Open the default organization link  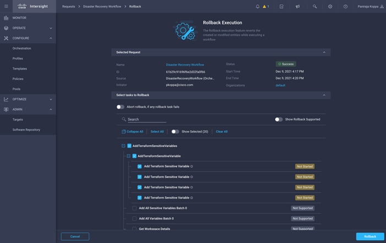[280, 85]
